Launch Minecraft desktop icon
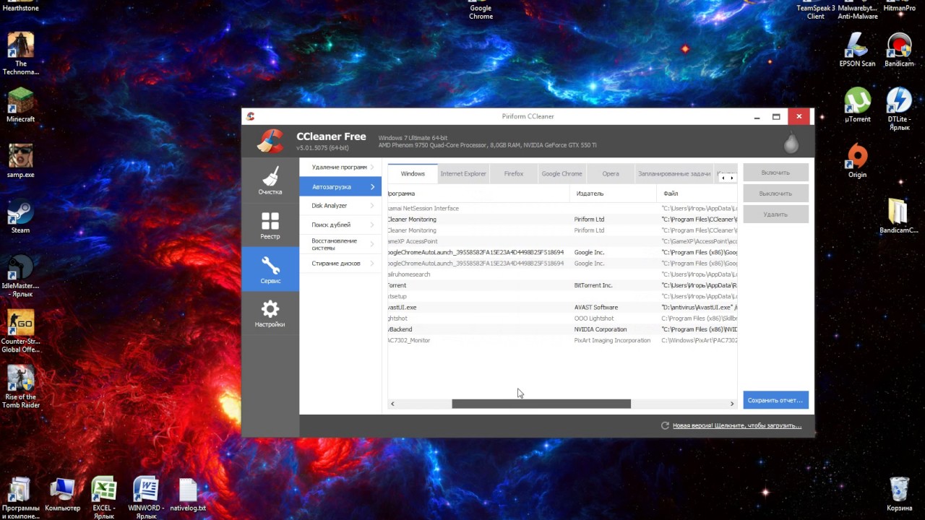925x520 pixels. click(x=20, y=105)
